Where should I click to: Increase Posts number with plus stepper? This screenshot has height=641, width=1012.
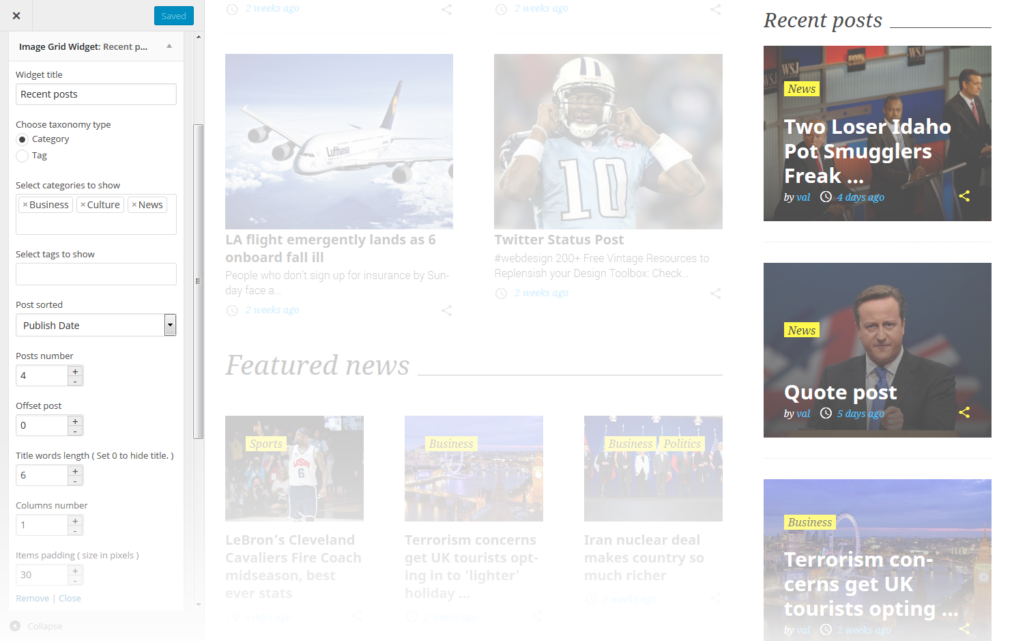tap(75, 371)
